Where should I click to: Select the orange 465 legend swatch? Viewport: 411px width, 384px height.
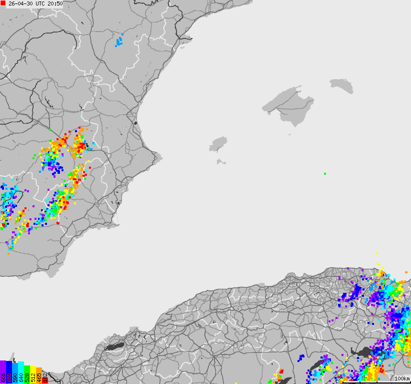[39, 378]
